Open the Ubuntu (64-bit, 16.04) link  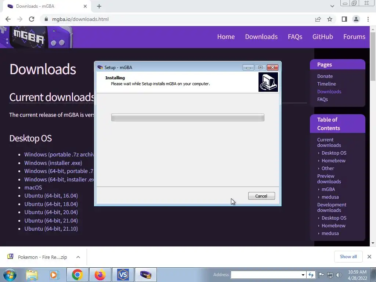51,196
